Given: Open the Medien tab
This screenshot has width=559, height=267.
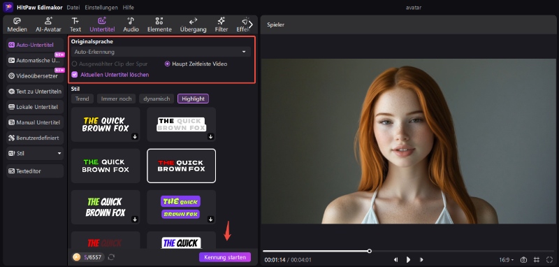Looking at the screenshot, I should click(x=17, y=25).
